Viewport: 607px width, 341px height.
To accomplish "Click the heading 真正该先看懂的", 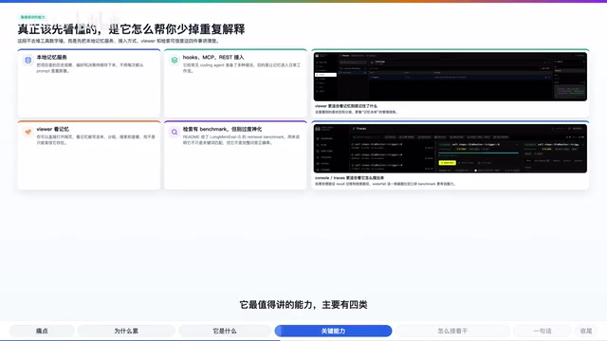I will coord(131,29).
